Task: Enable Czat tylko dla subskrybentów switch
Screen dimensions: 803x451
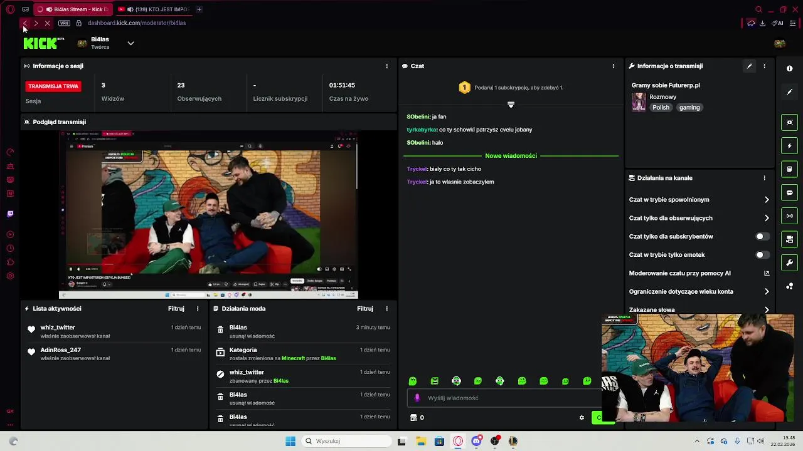Action: (x=762, y=237)
